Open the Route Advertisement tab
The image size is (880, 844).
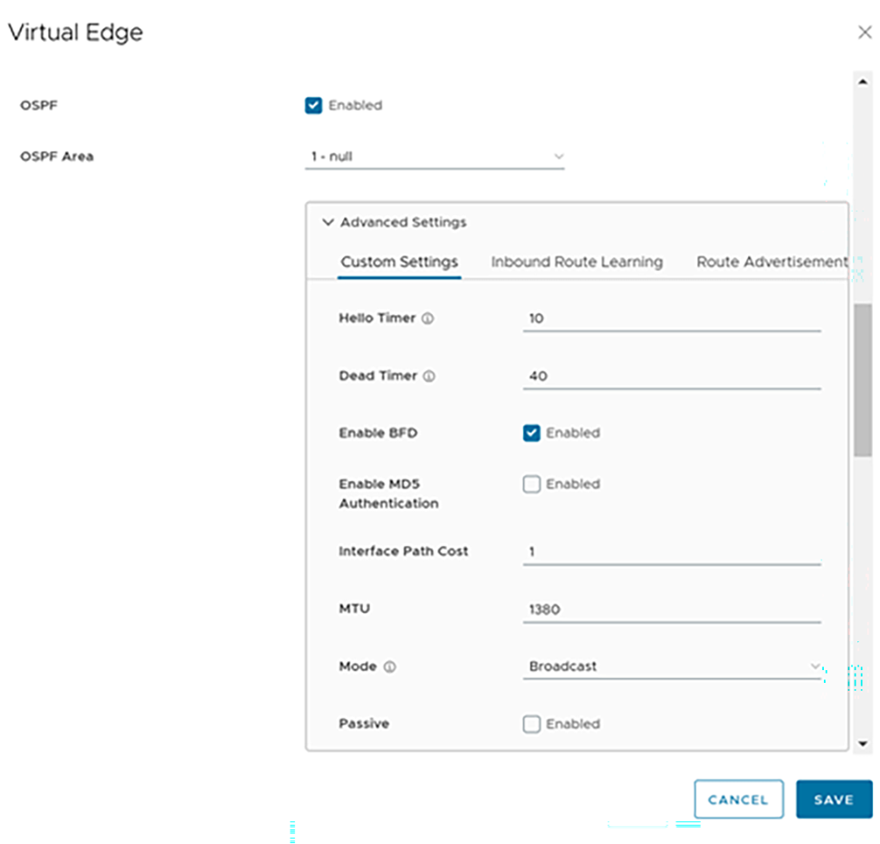[x=771, y=263]
